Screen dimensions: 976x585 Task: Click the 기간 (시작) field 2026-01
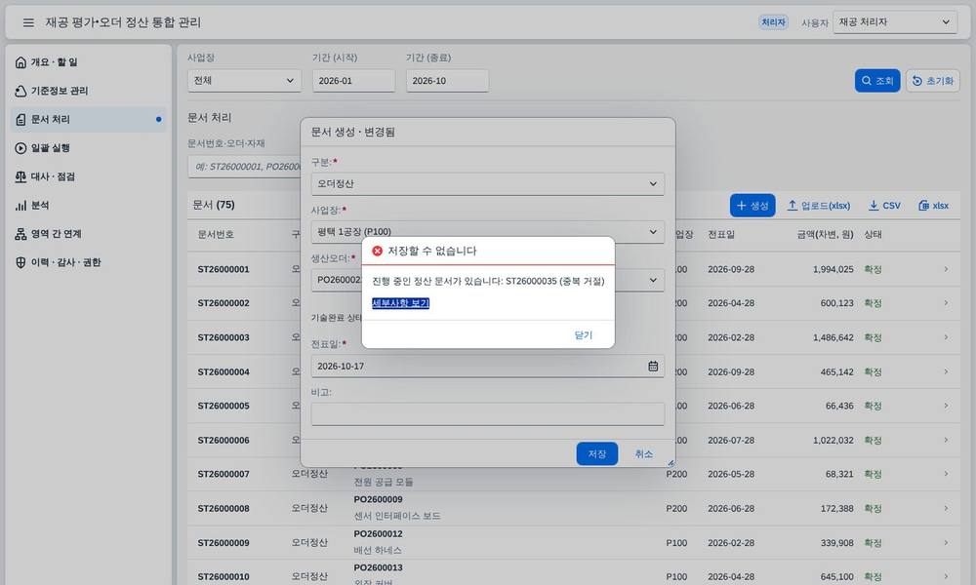[x=353, y=81]
